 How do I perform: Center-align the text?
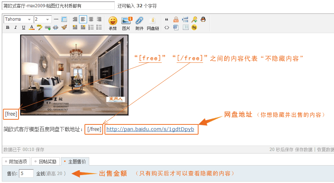coord(91,19)
